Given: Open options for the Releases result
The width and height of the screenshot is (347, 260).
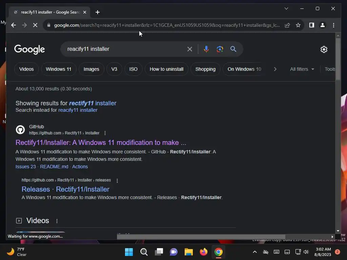Looking at the screenshot, I should pyautogui.click(x=117, y=181).
